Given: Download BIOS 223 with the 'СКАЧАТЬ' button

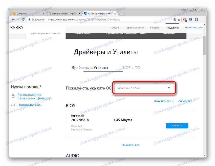Looking at the screenshot, I should [x=177, y=125].
